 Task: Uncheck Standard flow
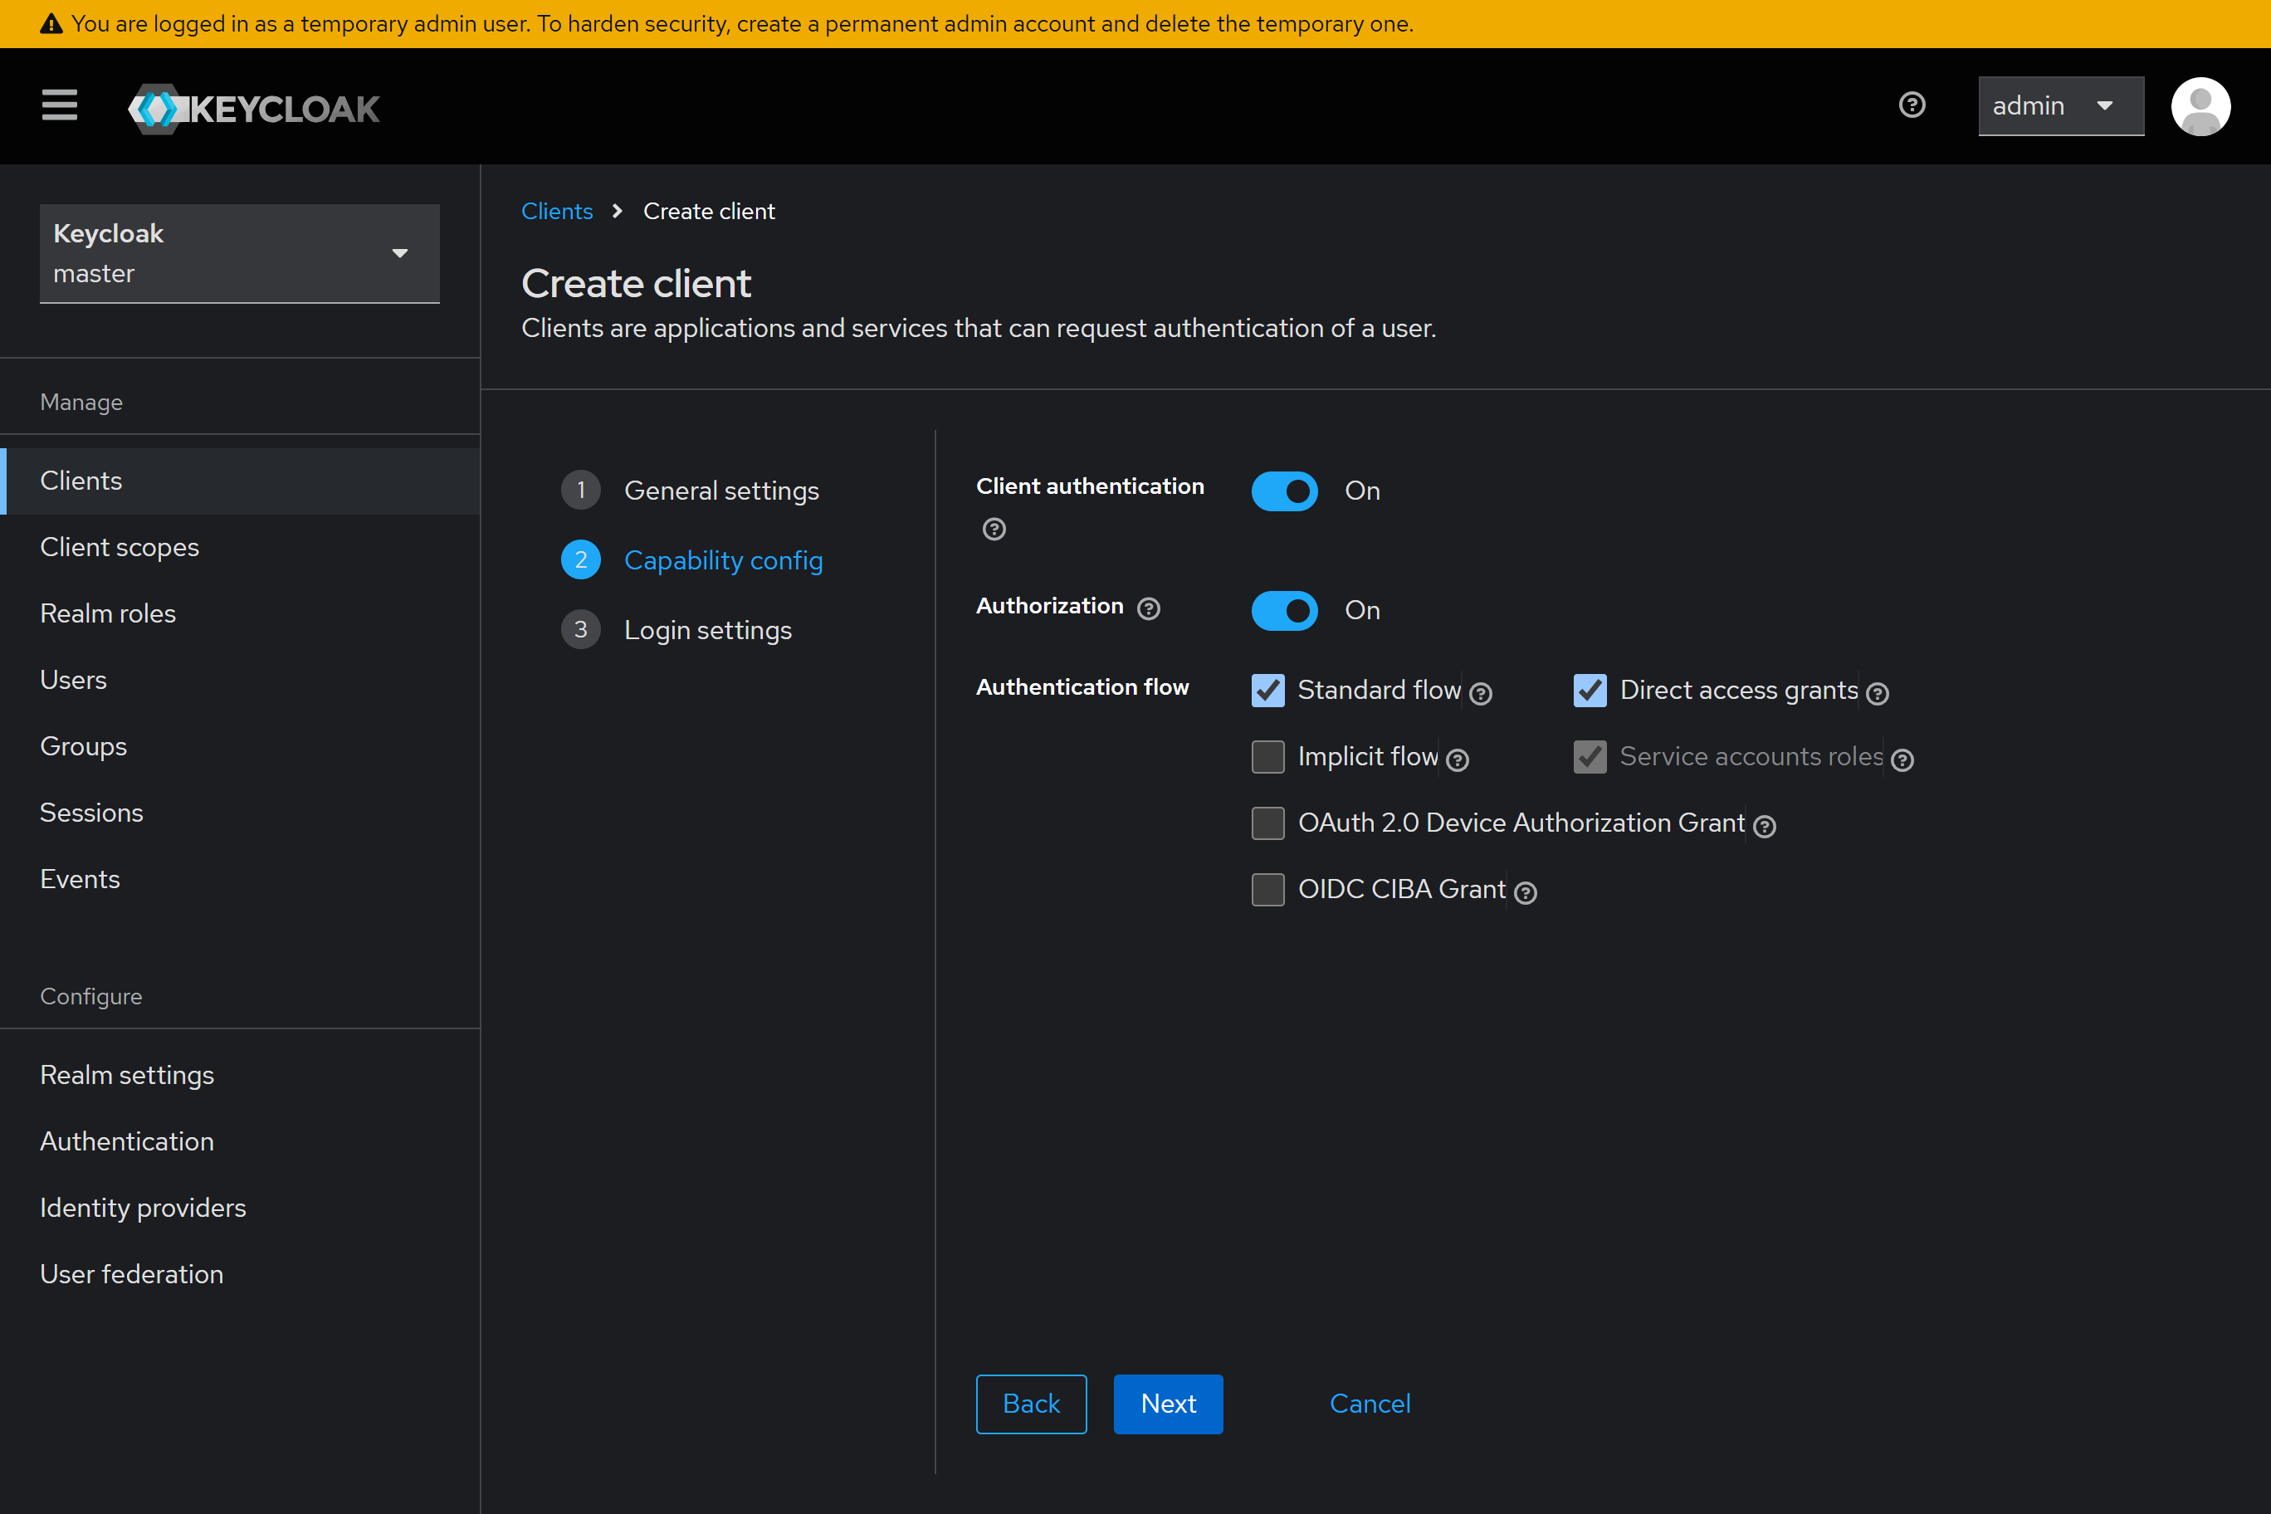[x=1267, y=691]
